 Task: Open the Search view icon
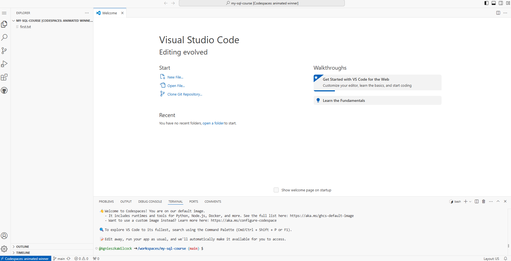(x=4, y=37)
